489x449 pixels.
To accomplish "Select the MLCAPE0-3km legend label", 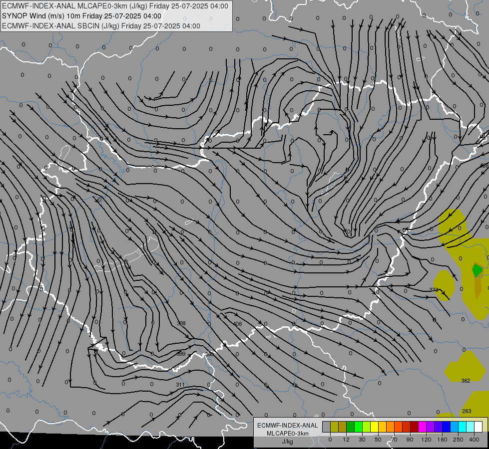I will (x=287, y=434).
